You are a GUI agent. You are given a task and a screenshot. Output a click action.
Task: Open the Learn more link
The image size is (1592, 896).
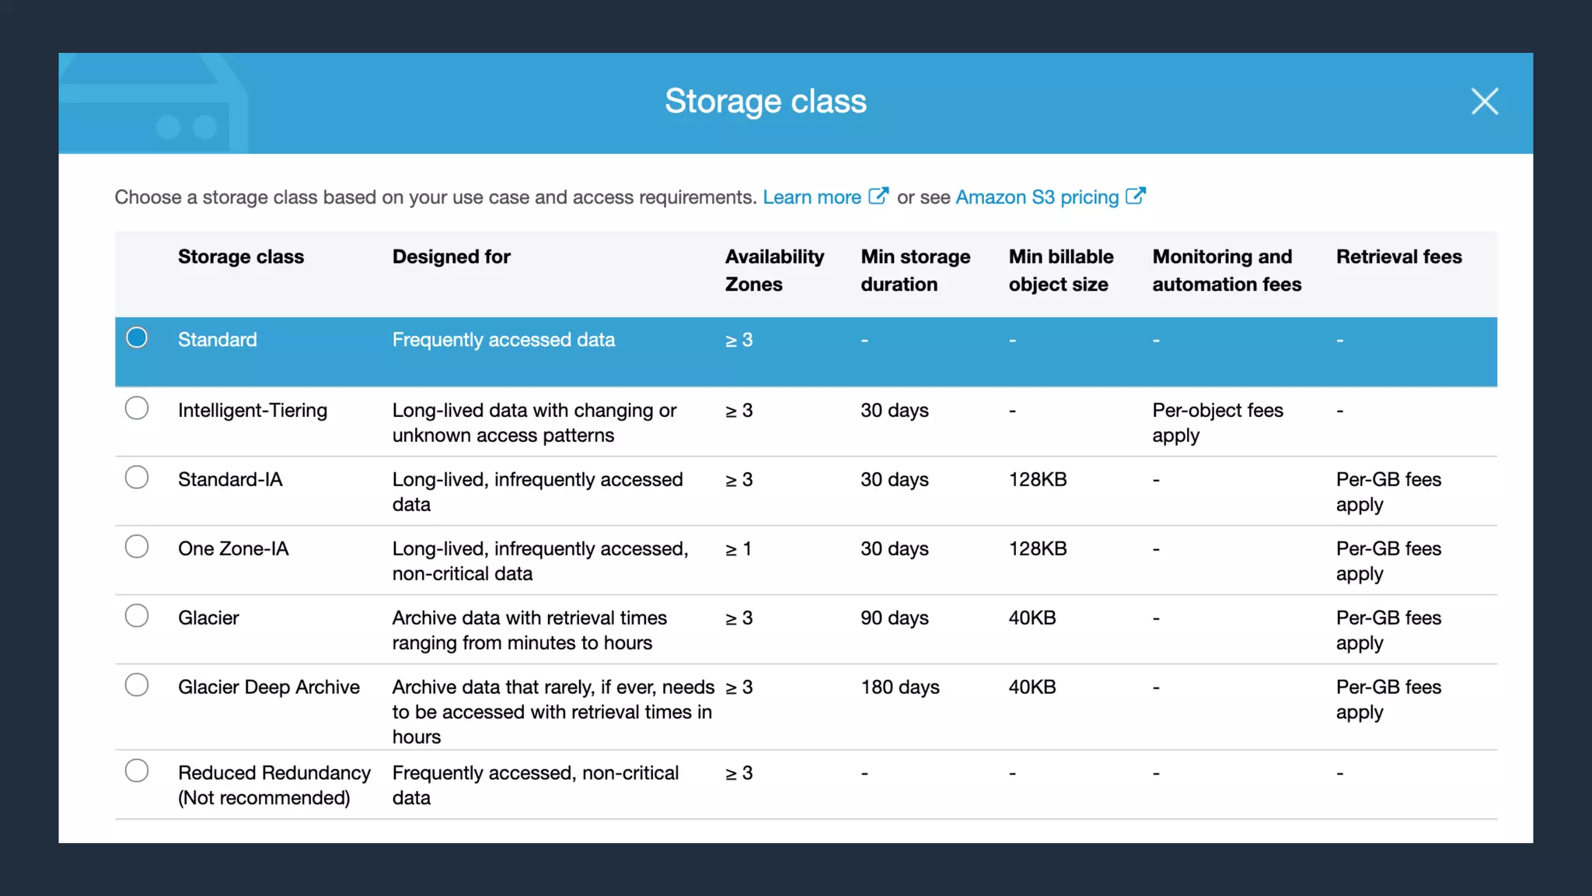[x=812, y=198]
